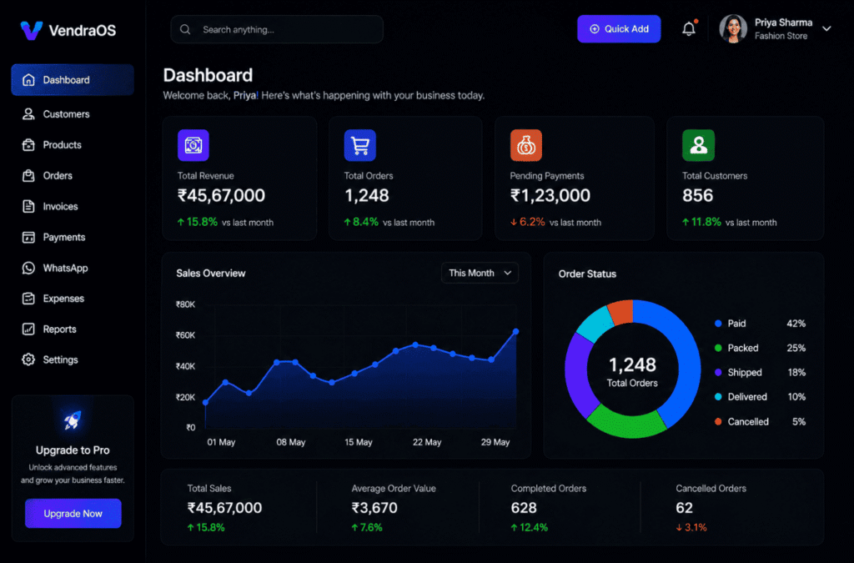The height and width of the screenshot is (563, 854).
Task: Click the Upgrade Now button
Action: [x=73, y=514]
